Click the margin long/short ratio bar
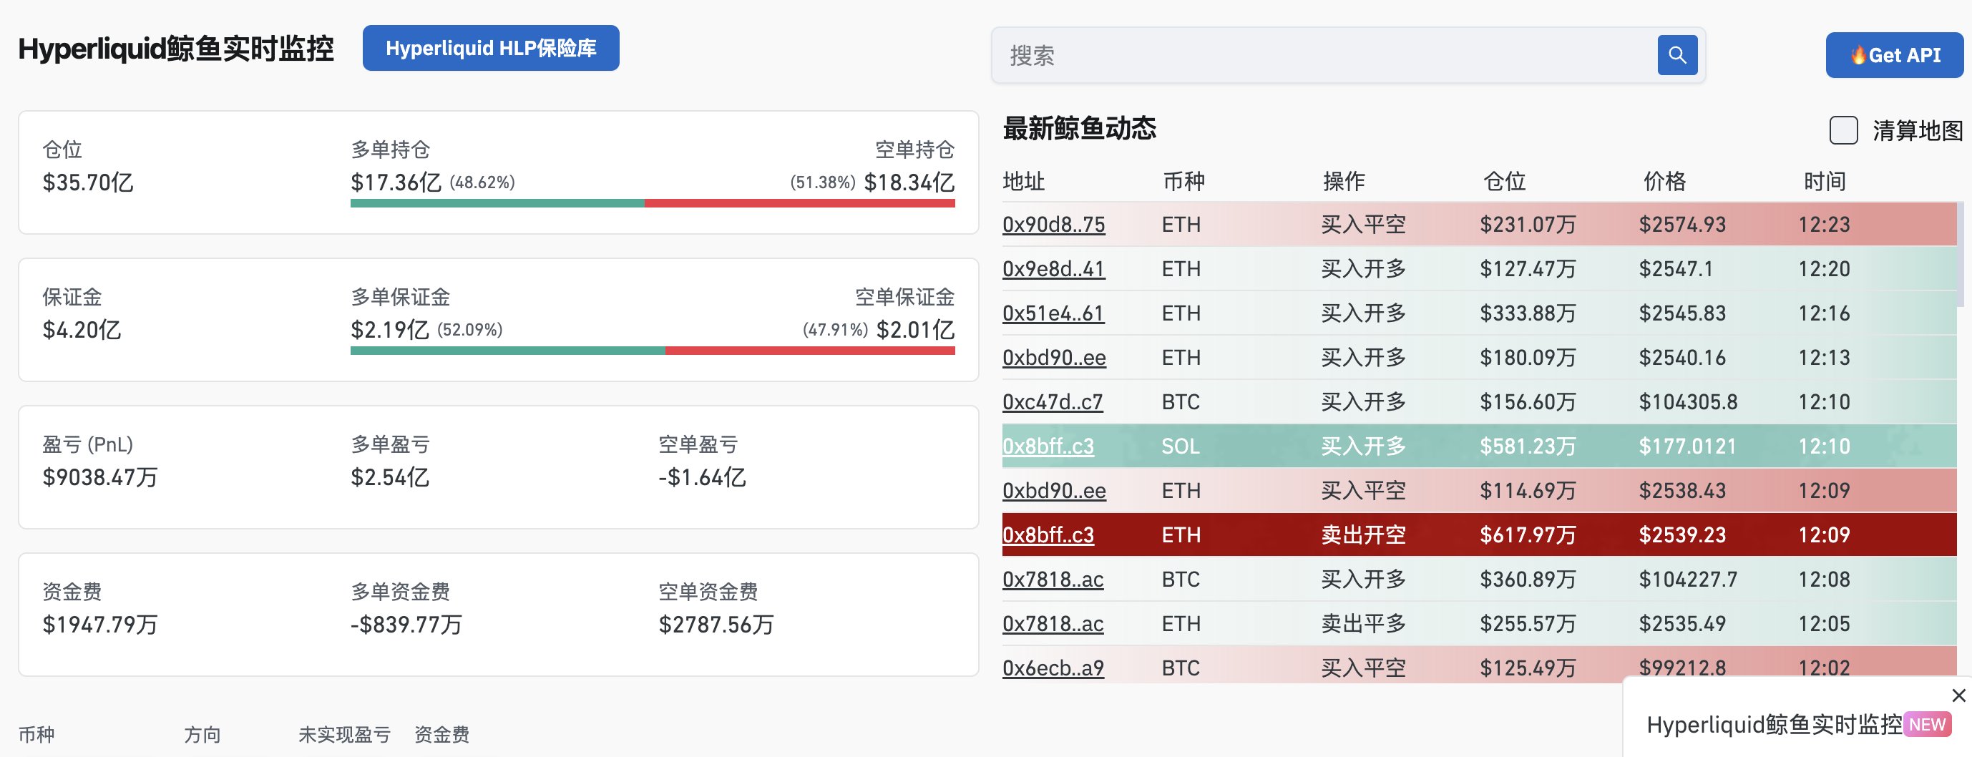This screenshot has width=1972, height=757. click(653, 351)
